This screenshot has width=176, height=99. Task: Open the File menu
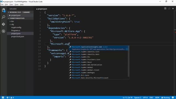(x=2, y=5)
